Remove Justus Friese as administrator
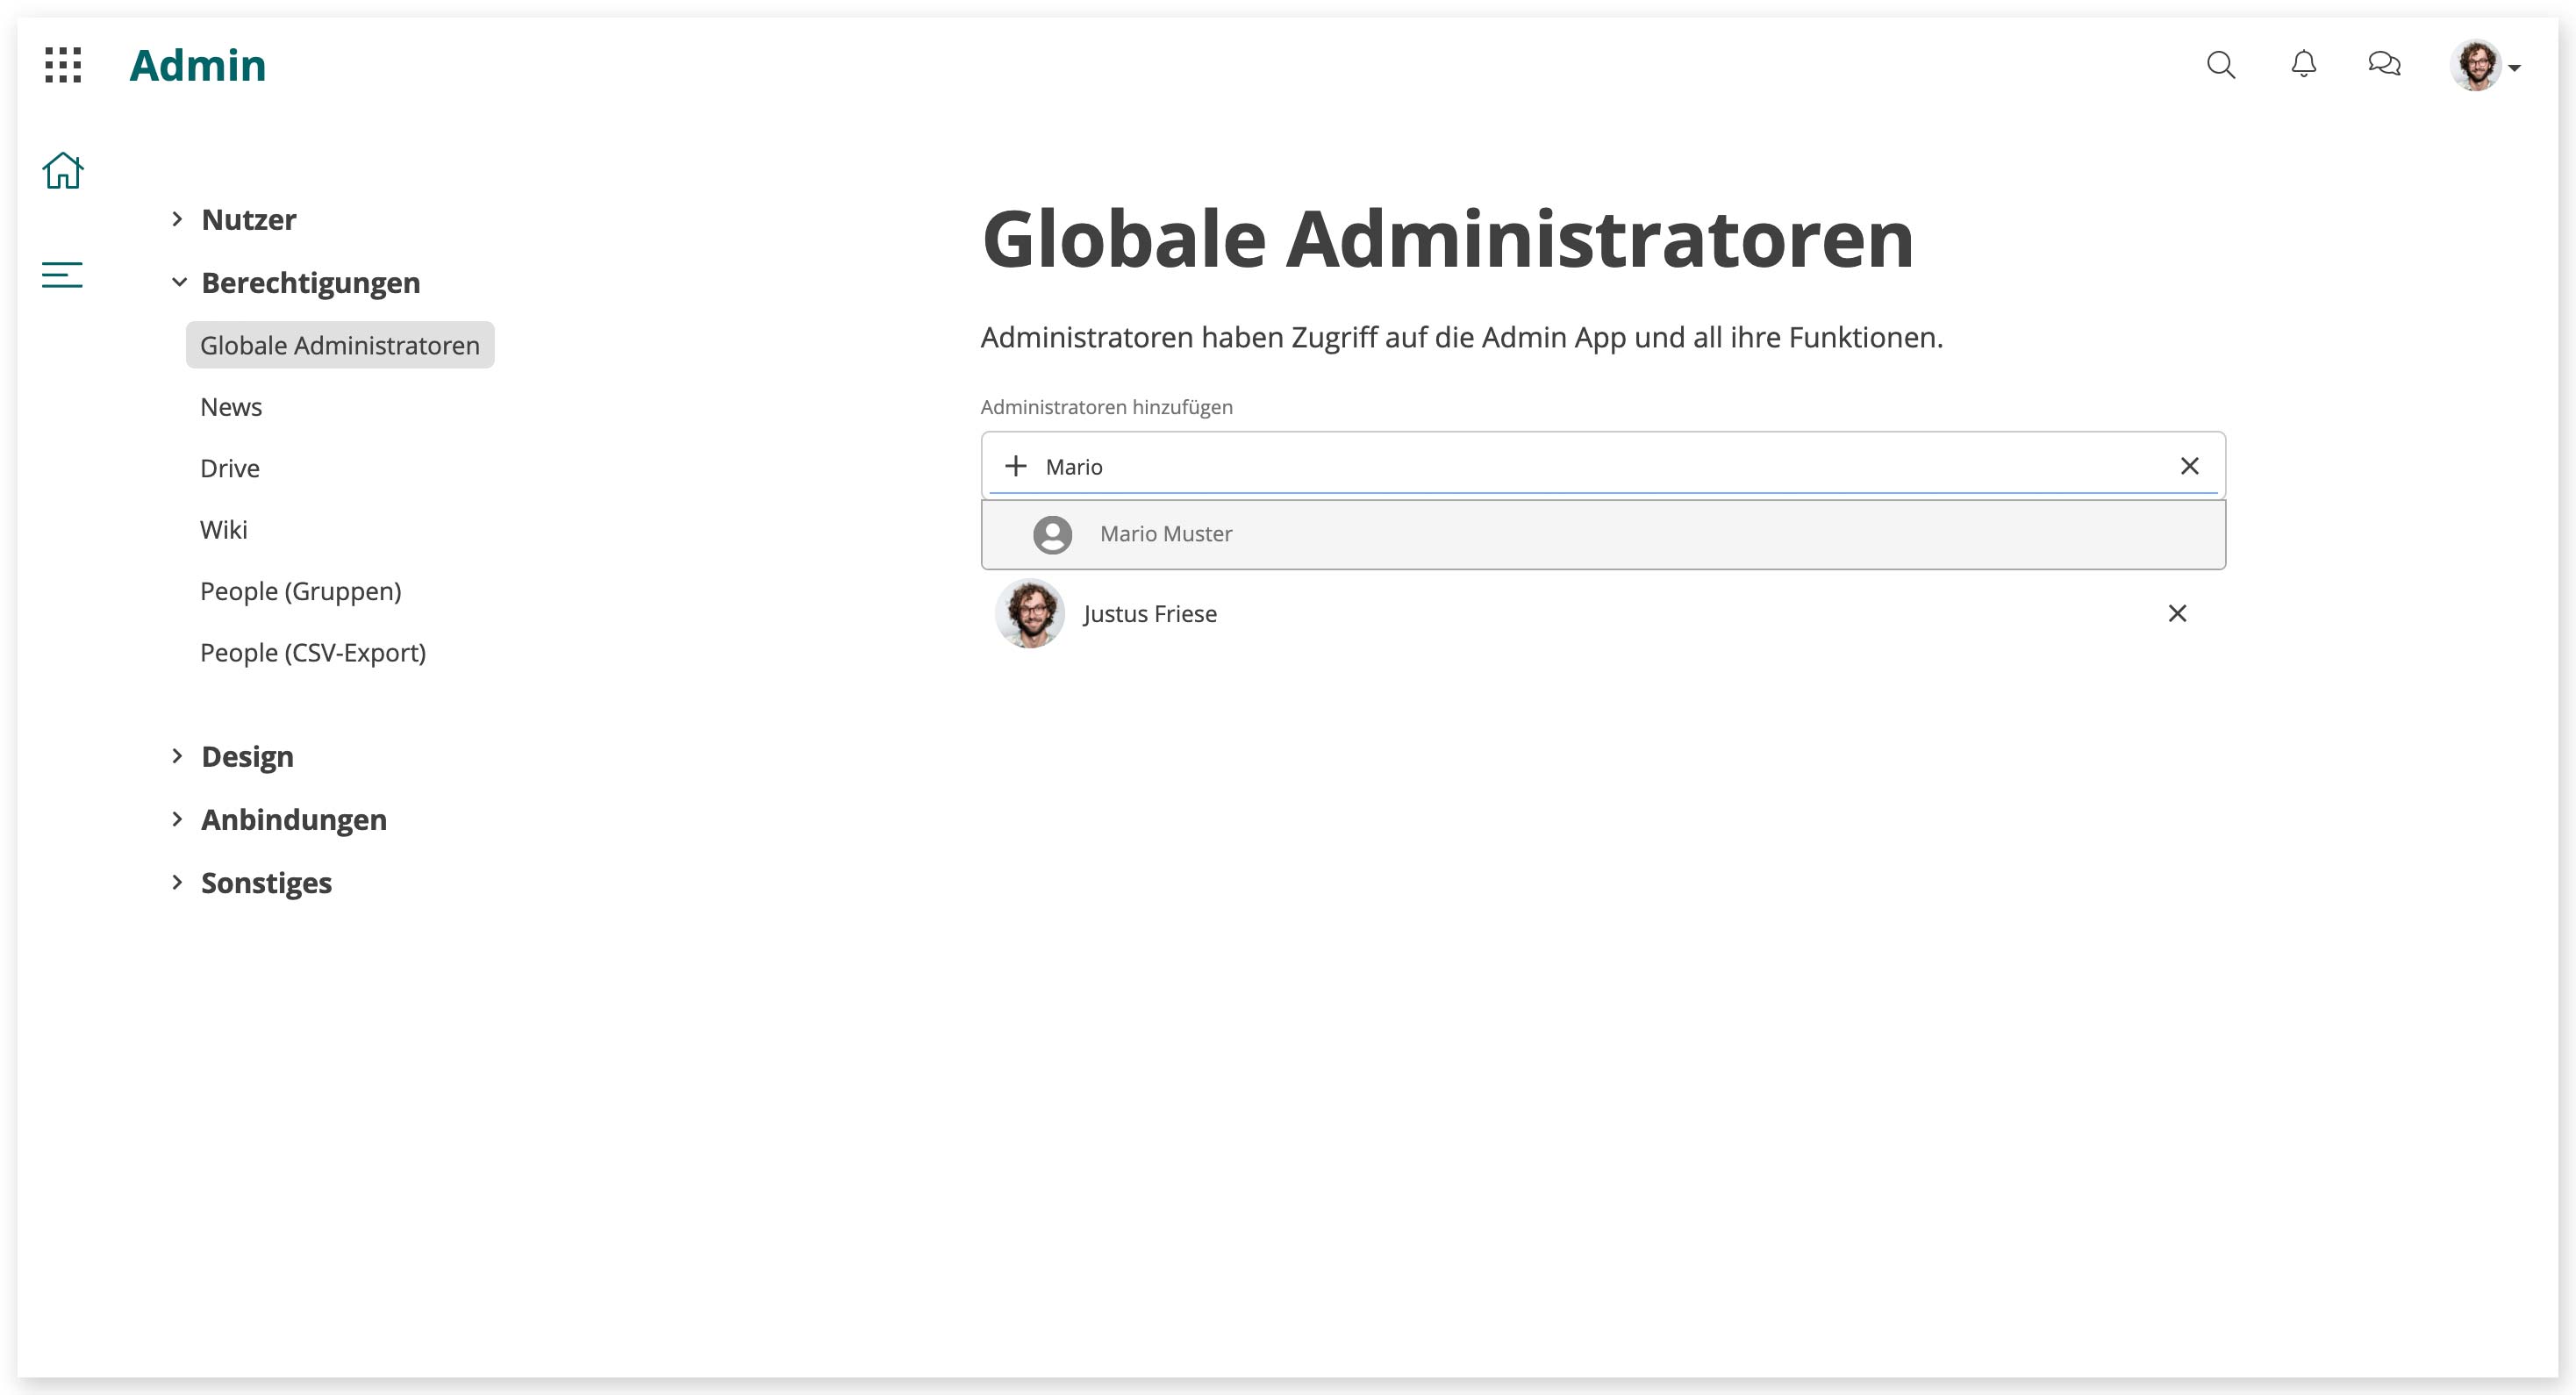 pyautogui.click(x=2177, y=613)
